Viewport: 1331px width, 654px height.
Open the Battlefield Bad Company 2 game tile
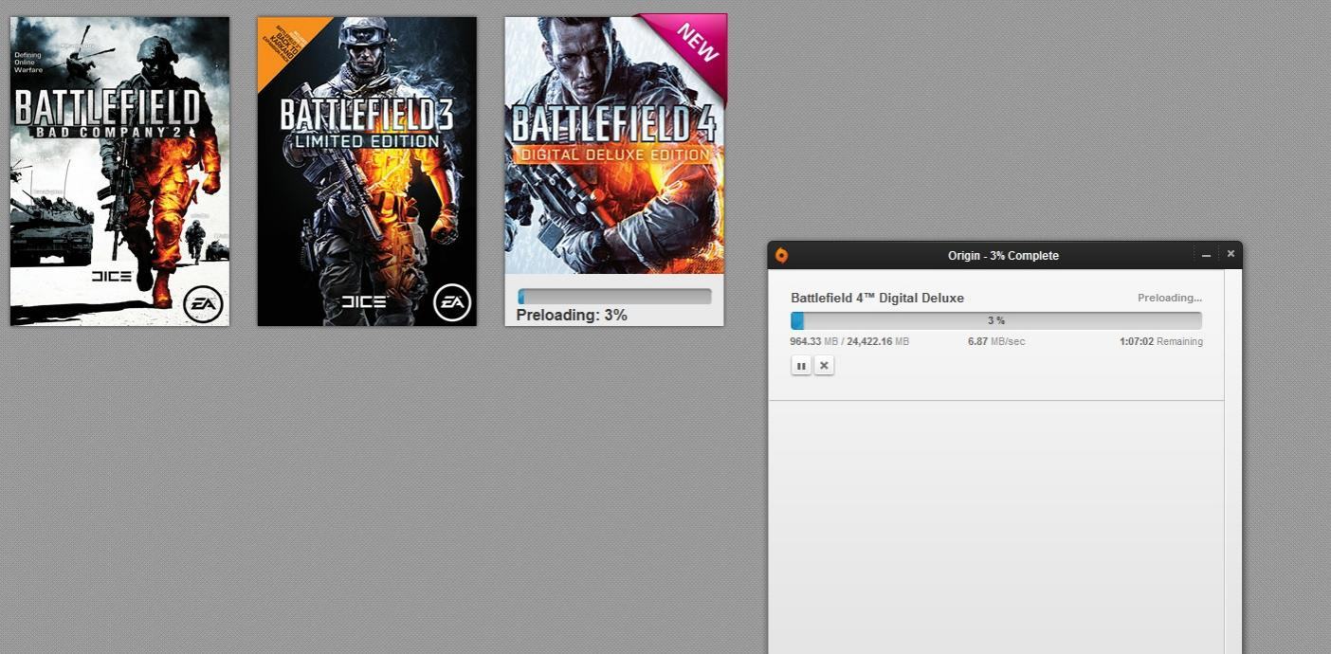[x=119, y=172]
